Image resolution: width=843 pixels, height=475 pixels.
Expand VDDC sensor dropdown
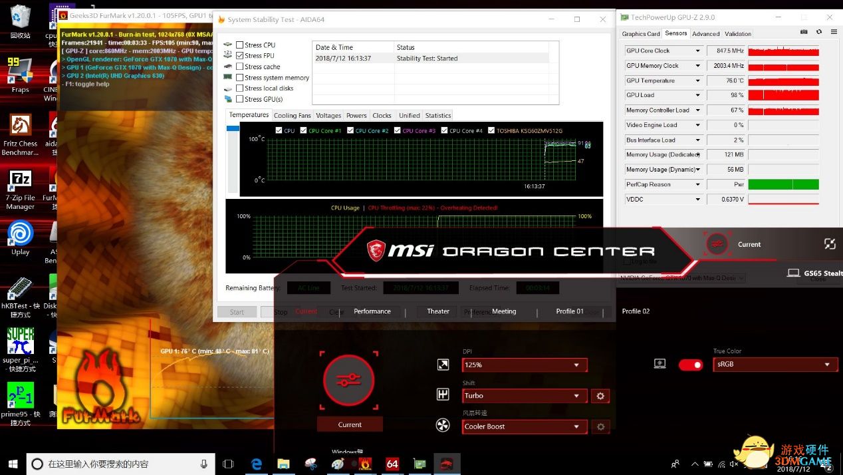(x=698, y=200)
